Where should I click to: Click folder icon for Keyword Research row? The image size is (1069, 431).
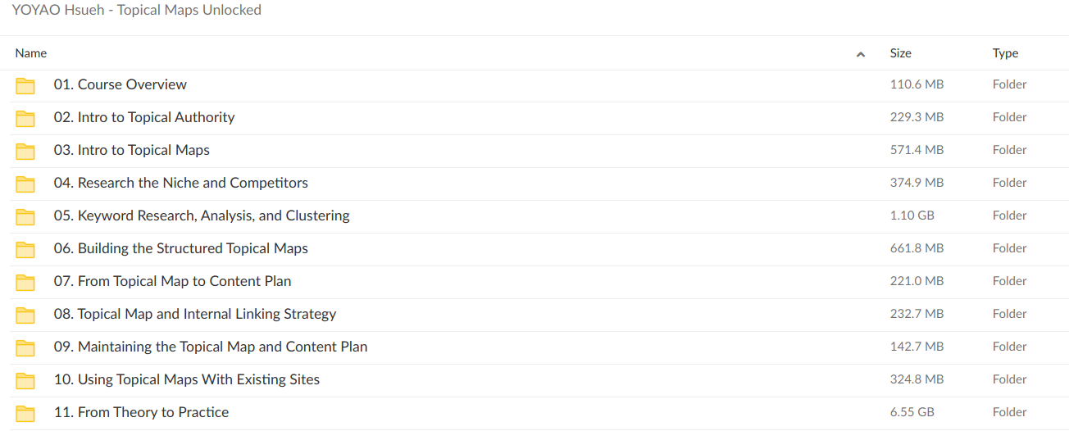(25, 216)
